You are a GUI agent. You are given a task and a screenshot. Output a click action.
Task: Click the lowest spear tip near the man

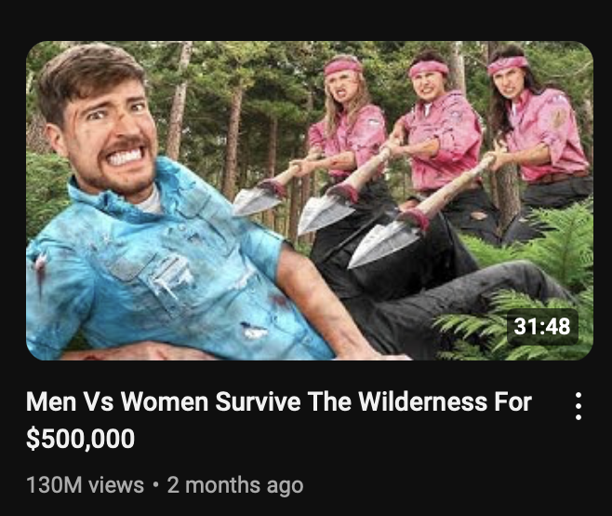[379, 241]
